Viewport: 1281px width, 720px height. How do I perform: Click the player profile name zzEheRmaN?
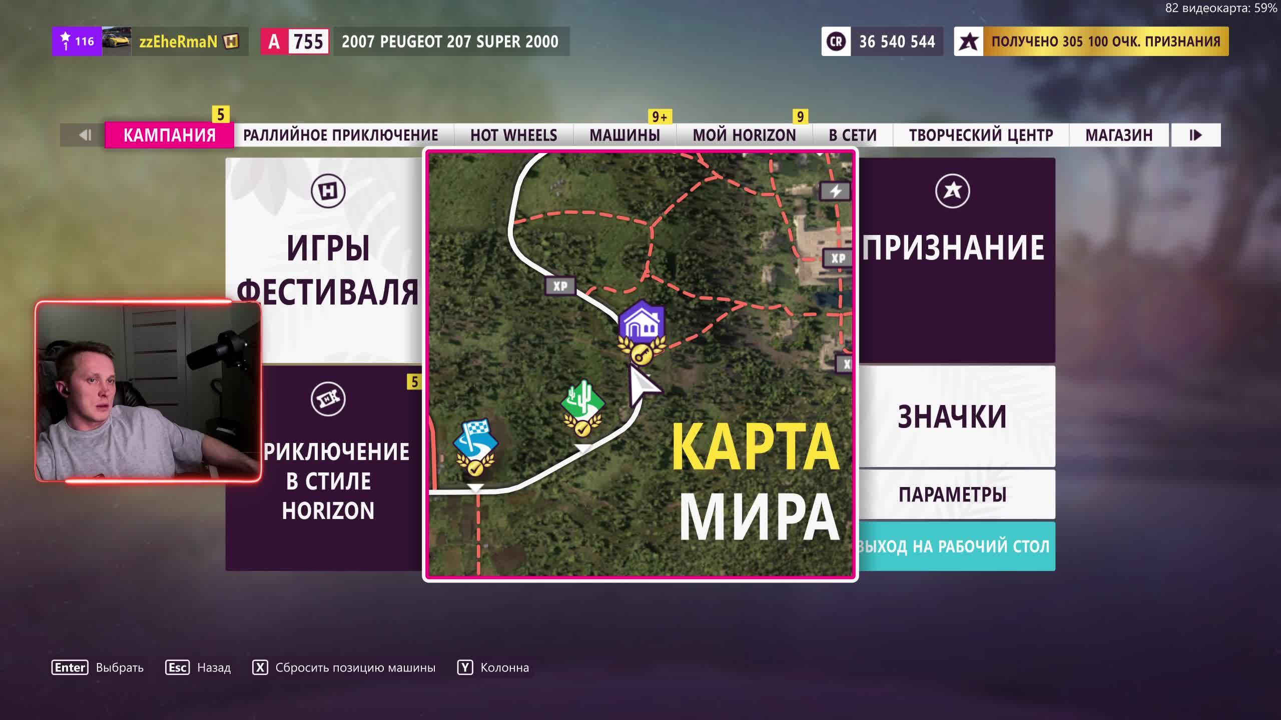click(178, 41)
